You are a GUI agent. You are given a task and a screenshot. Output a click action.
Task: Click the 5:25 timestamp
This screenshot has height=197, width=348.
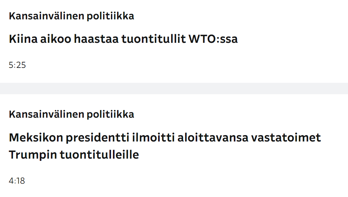pyautogui.click(x=17, y=65)
